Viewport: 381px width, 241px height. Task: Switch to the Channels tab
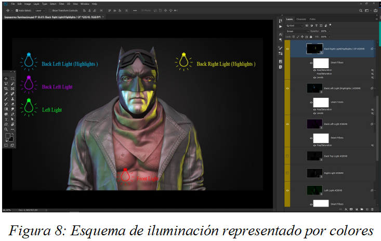click(301, 19)
